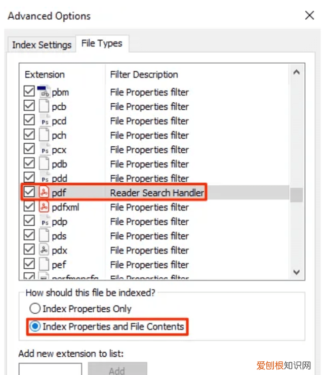Click the new extension text field
Screen dimensions: 324x375
50,370
